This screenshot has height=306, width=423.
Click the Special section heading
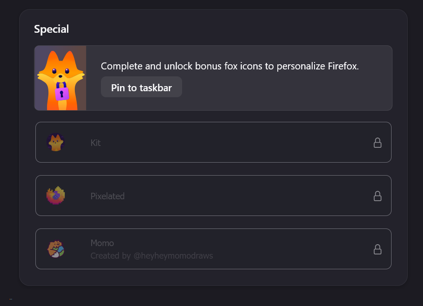51,29
